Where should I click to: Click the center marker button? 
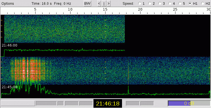coord(104,4)
